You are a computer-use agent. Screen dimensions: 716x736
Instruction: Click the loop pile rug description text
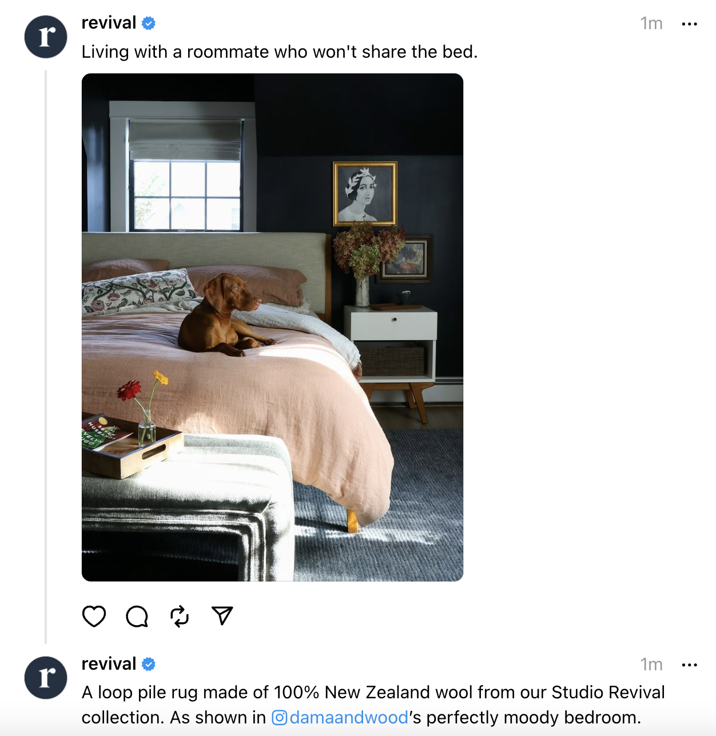coord(373,705)
